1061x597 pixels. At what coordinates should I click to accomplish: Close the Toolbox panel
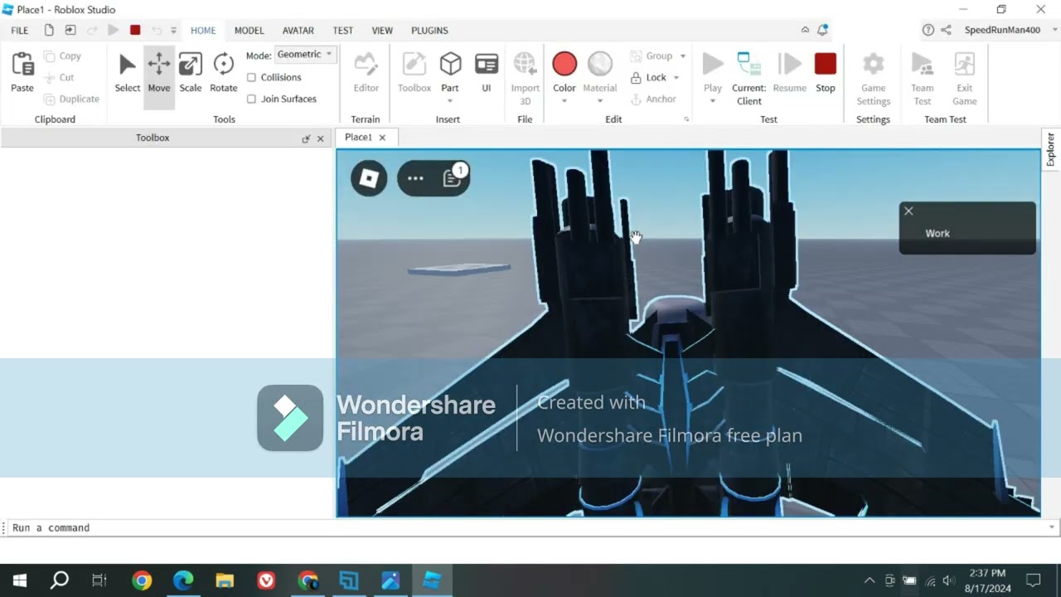[x=321, y=138]
